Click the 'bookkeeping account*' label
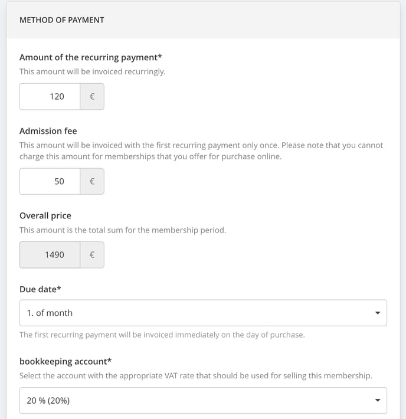This screenshot has width=406, height=419. (x=66, y=362)
